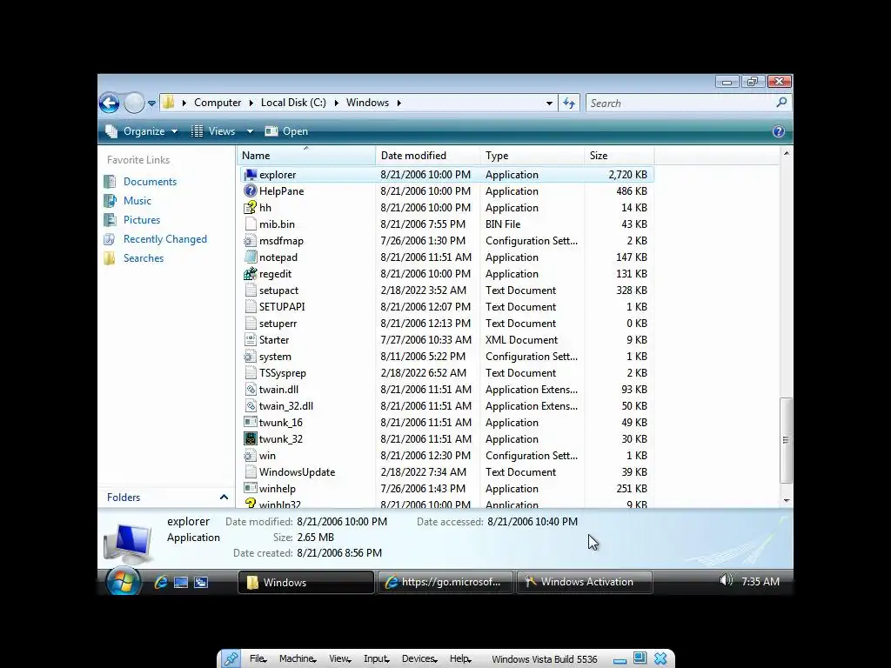
Task: Click Show Desktop in Quick Launch
Action: [x=181, y=582]
